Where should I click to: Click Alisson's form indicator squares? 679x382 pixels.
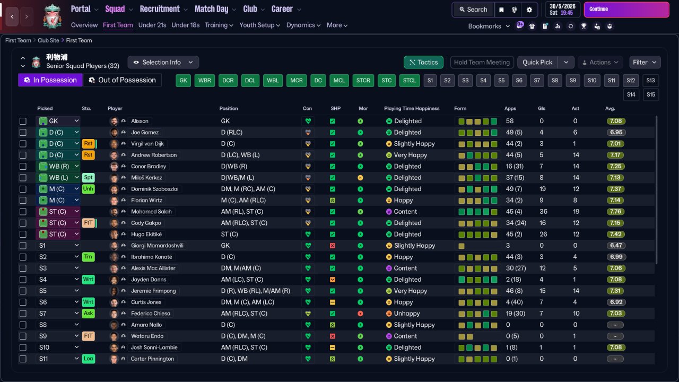tap(477, 121)
